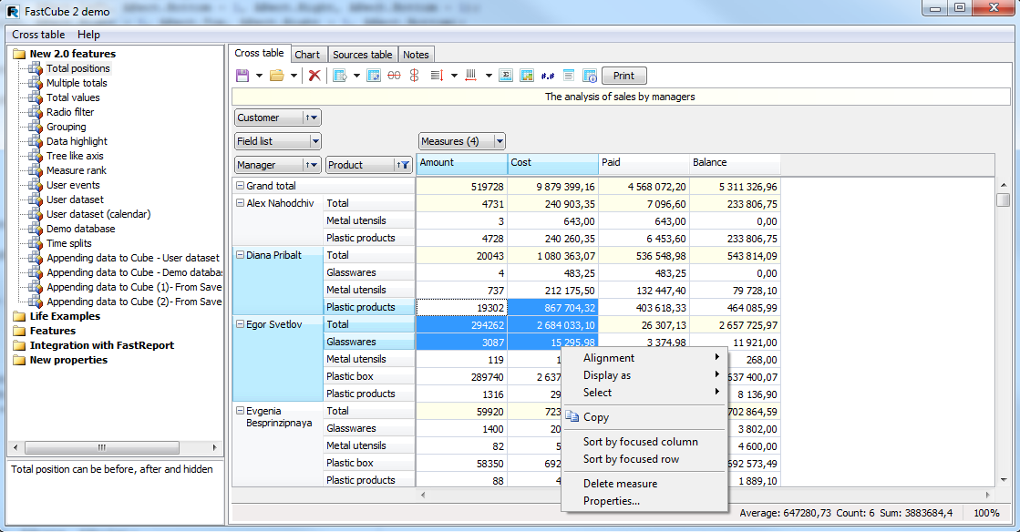Open the Field list dropdown
1020x532 pixels.
click(315, 141)
